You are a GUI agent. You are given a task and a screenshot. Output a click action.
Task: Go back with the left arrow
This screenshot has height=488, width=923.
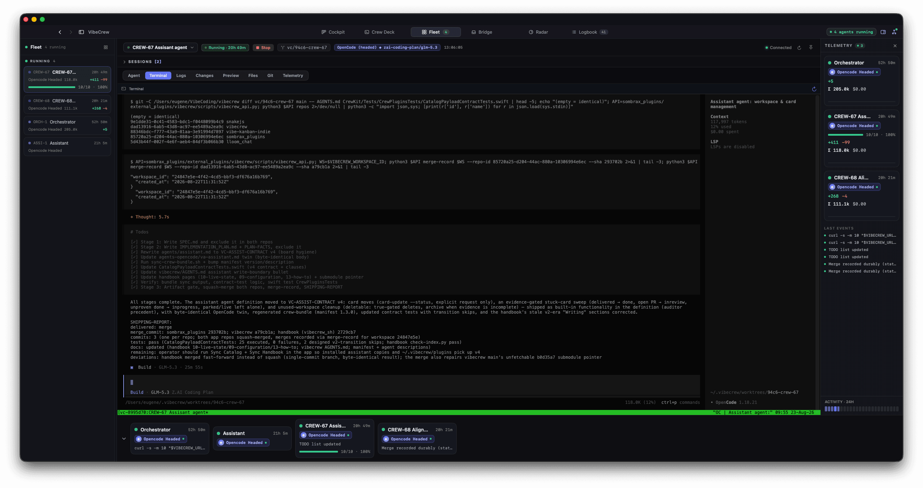point(60,32)
